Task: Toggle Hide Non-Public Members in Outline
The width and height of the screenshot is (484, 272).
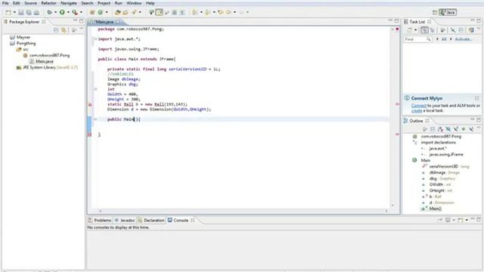Action: 464,129
